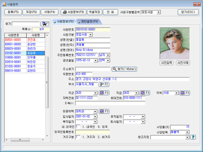Click the F7 binoculars search button

coord(45,24)
